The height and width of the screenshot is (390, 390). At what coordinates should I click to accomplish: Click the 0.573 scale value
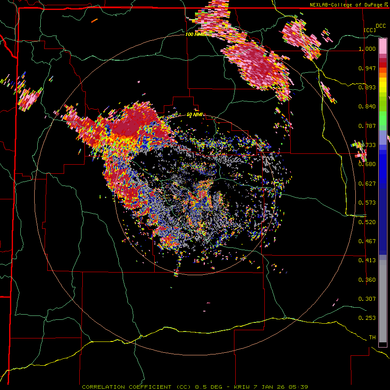click(x=367, y=203)
